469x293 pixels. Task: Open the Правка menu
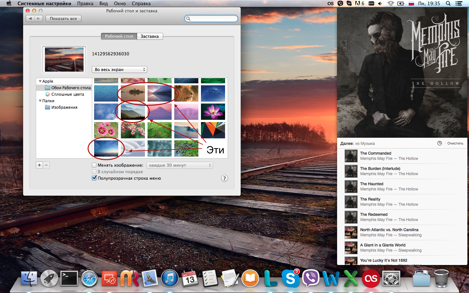(x=85, y=4)
